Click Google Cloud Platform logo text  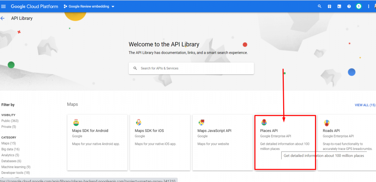pos(34,7)
